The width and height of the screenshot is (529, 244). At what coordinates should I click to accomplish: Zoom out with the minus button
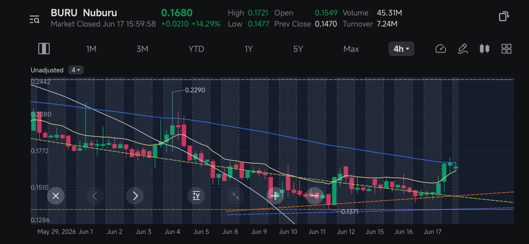pyautogui.click(x=314, y=196)
